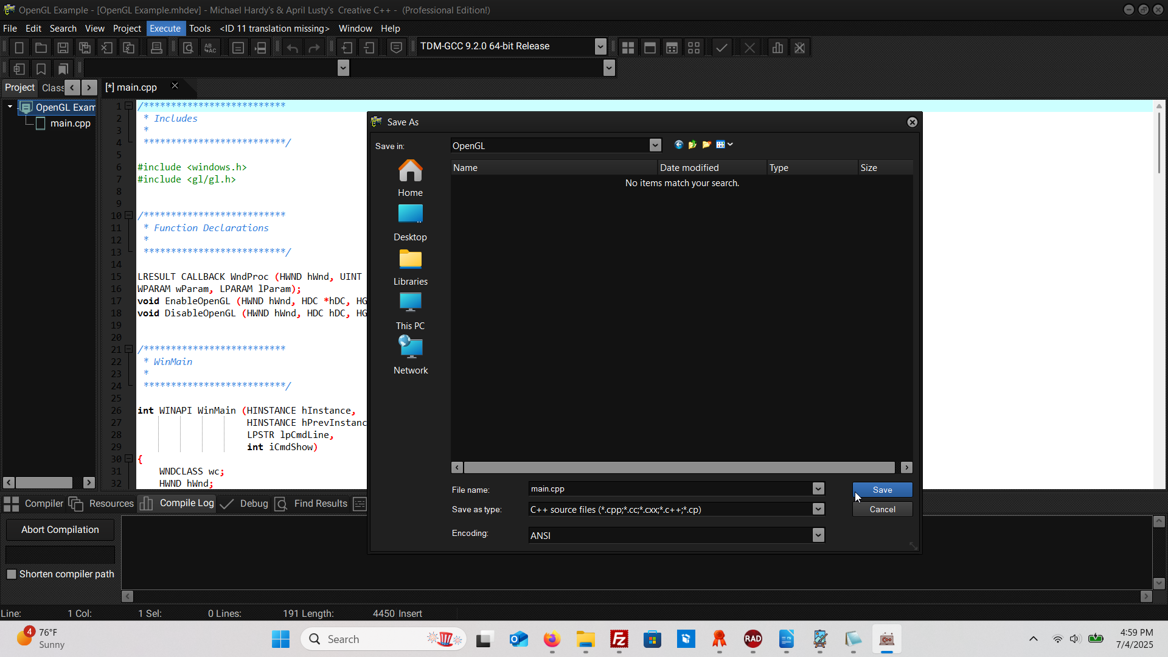Show hidden system tray icons chevron
This screenshot has height=657, width=1168.
click(1034, 639)
